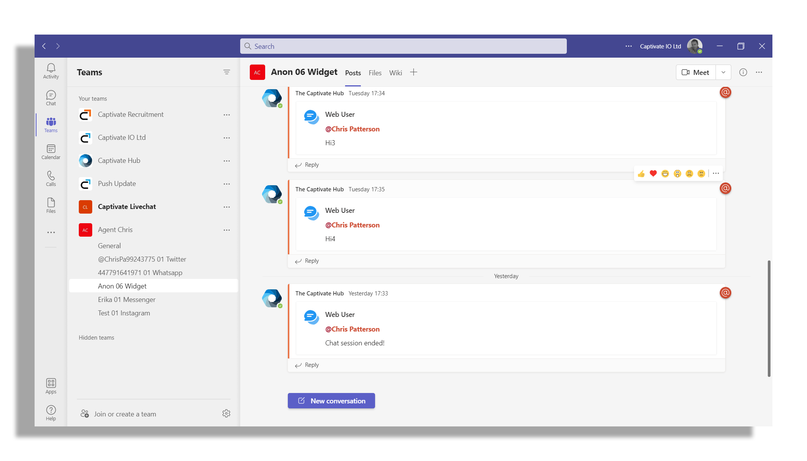Filter teams list icon
Screen dimensions: 807x461
pyautogui.click(x=227, y=72)
